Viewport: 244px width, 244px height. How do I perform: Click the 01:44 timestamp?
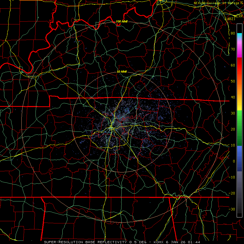click(x=194, y=242)
